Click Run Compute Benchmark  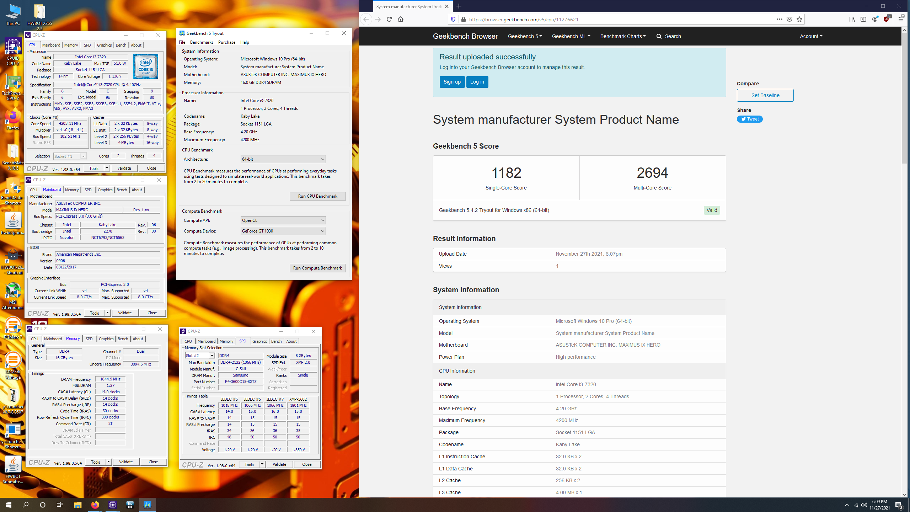point(317,268)
